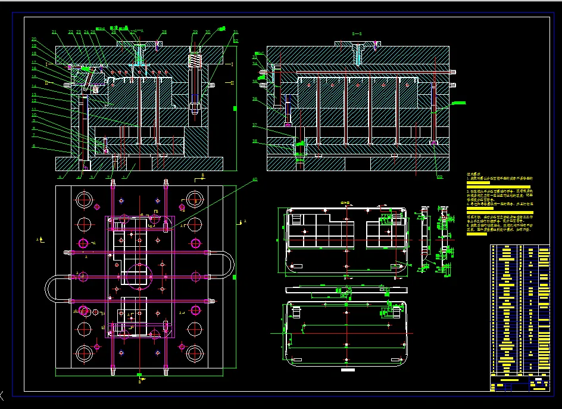This screenshot has height=409, width=562.
Task: Click part balloon number 11
Action: 34,110
